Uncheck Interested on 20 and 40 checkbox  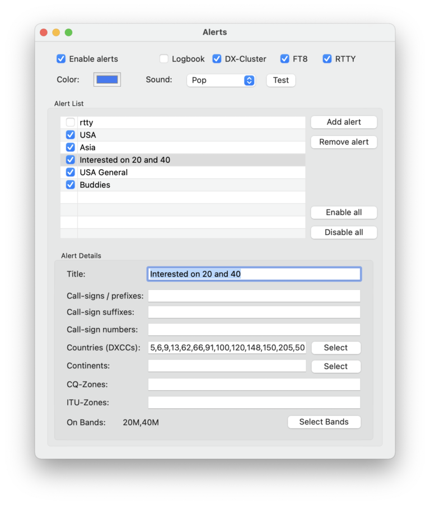click(x=70, y=160)
